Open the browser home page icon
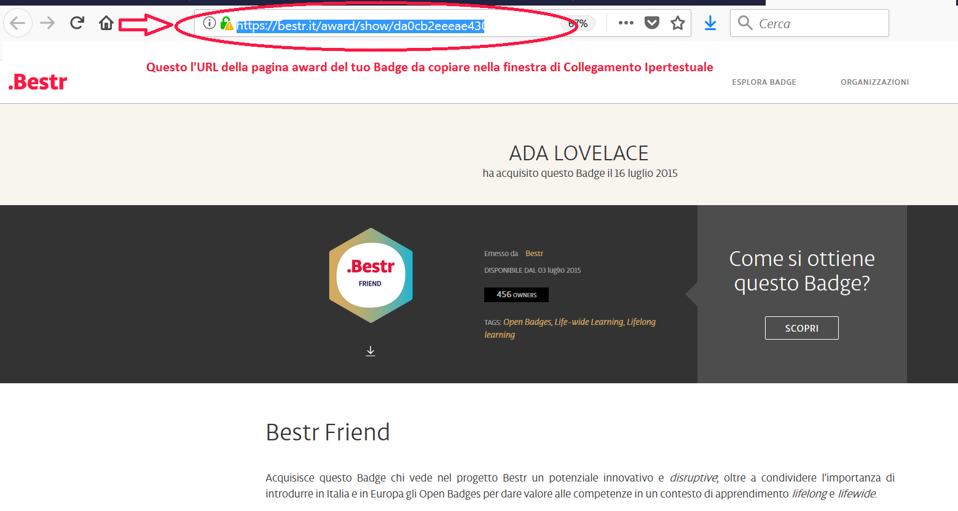This screenshot has height=511, width=958. (106, 23)
